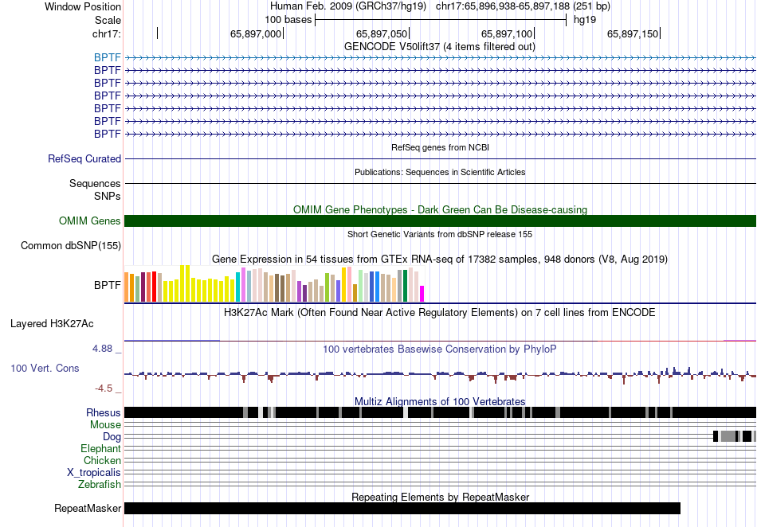
Task: Open Multiz Alignments of 100 Vertebrates title
Action: pos(440,402)
